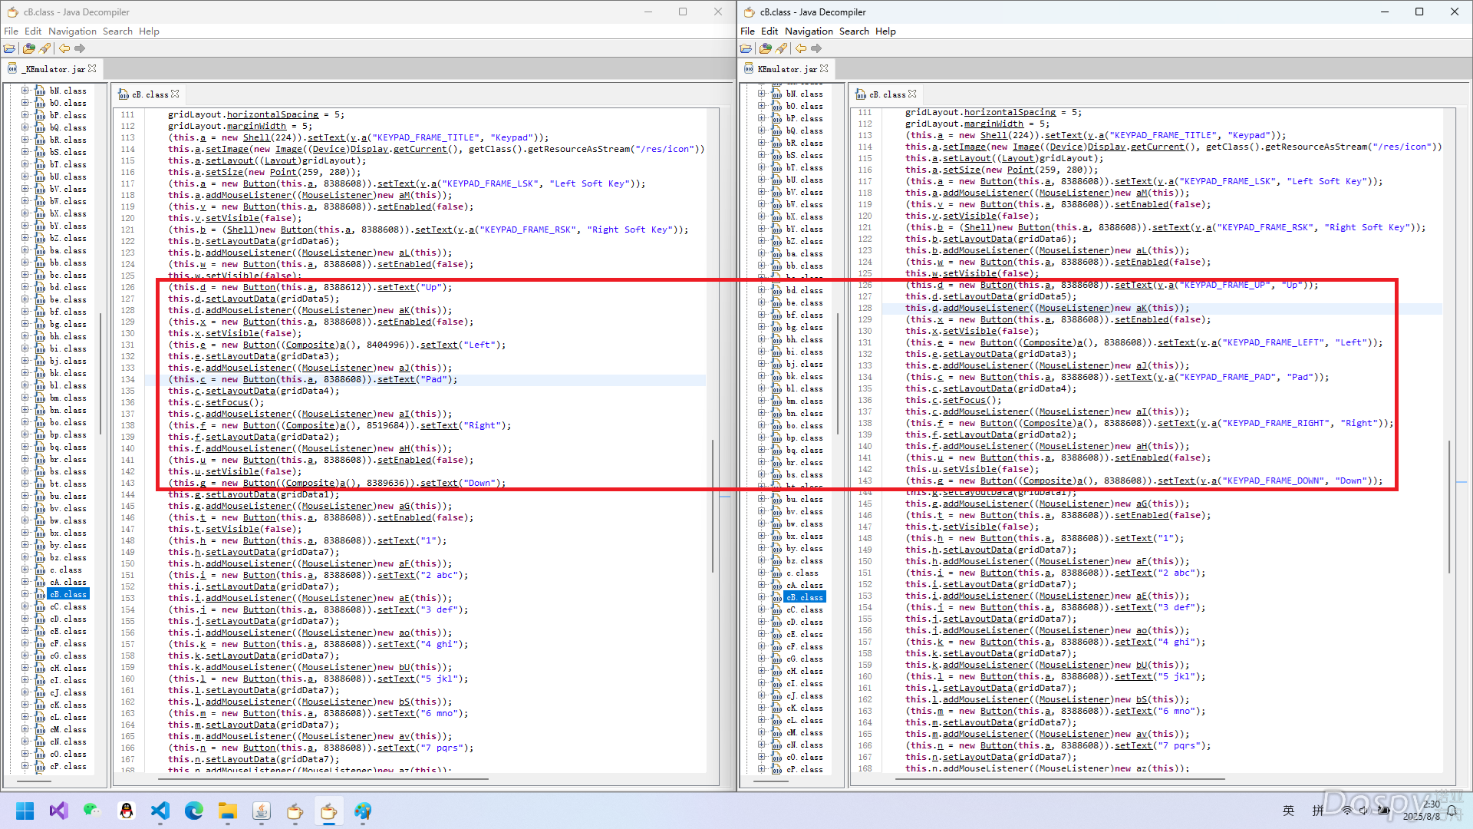
Task: Select bd.class in left window tree
Action: pos(68,287)
